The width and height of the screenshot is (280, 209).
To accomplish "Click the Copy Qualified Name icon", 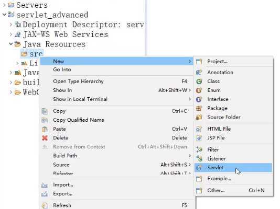I will [x=45, y=120].
